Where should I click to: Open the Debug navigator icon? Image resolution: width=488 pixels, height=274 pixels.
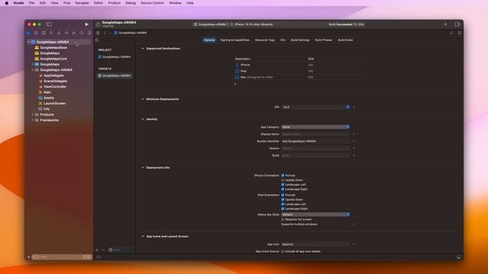pos(74,33)
